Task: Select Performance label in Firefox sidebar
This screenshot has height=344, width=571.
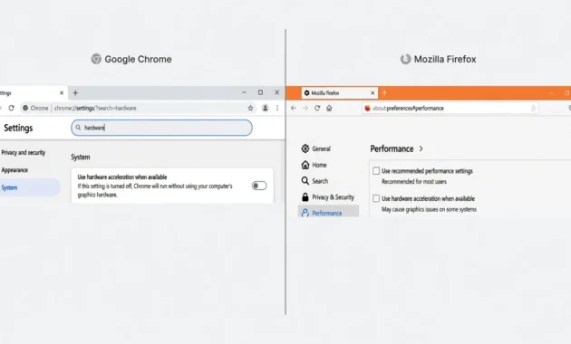Action: (327, 213)
